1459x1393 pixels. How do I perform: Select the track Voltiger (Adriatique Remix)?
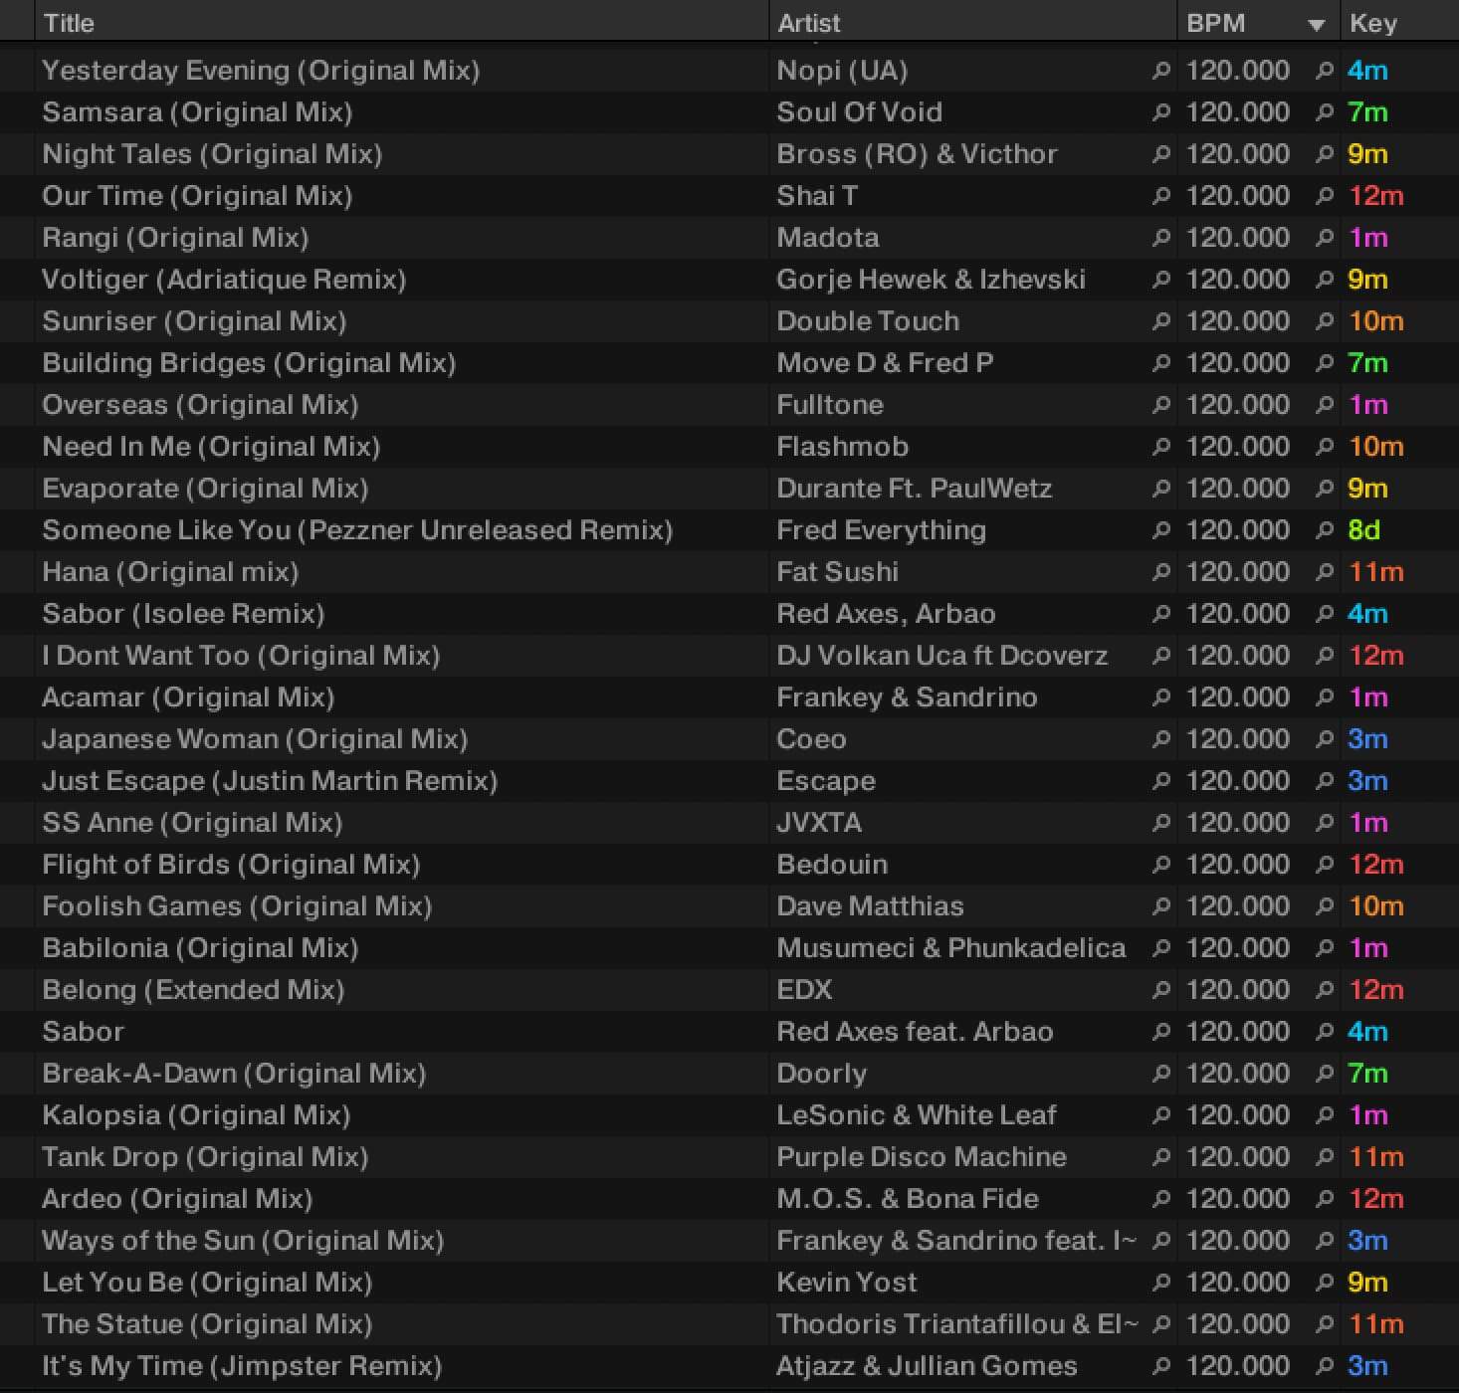[224, 280]
